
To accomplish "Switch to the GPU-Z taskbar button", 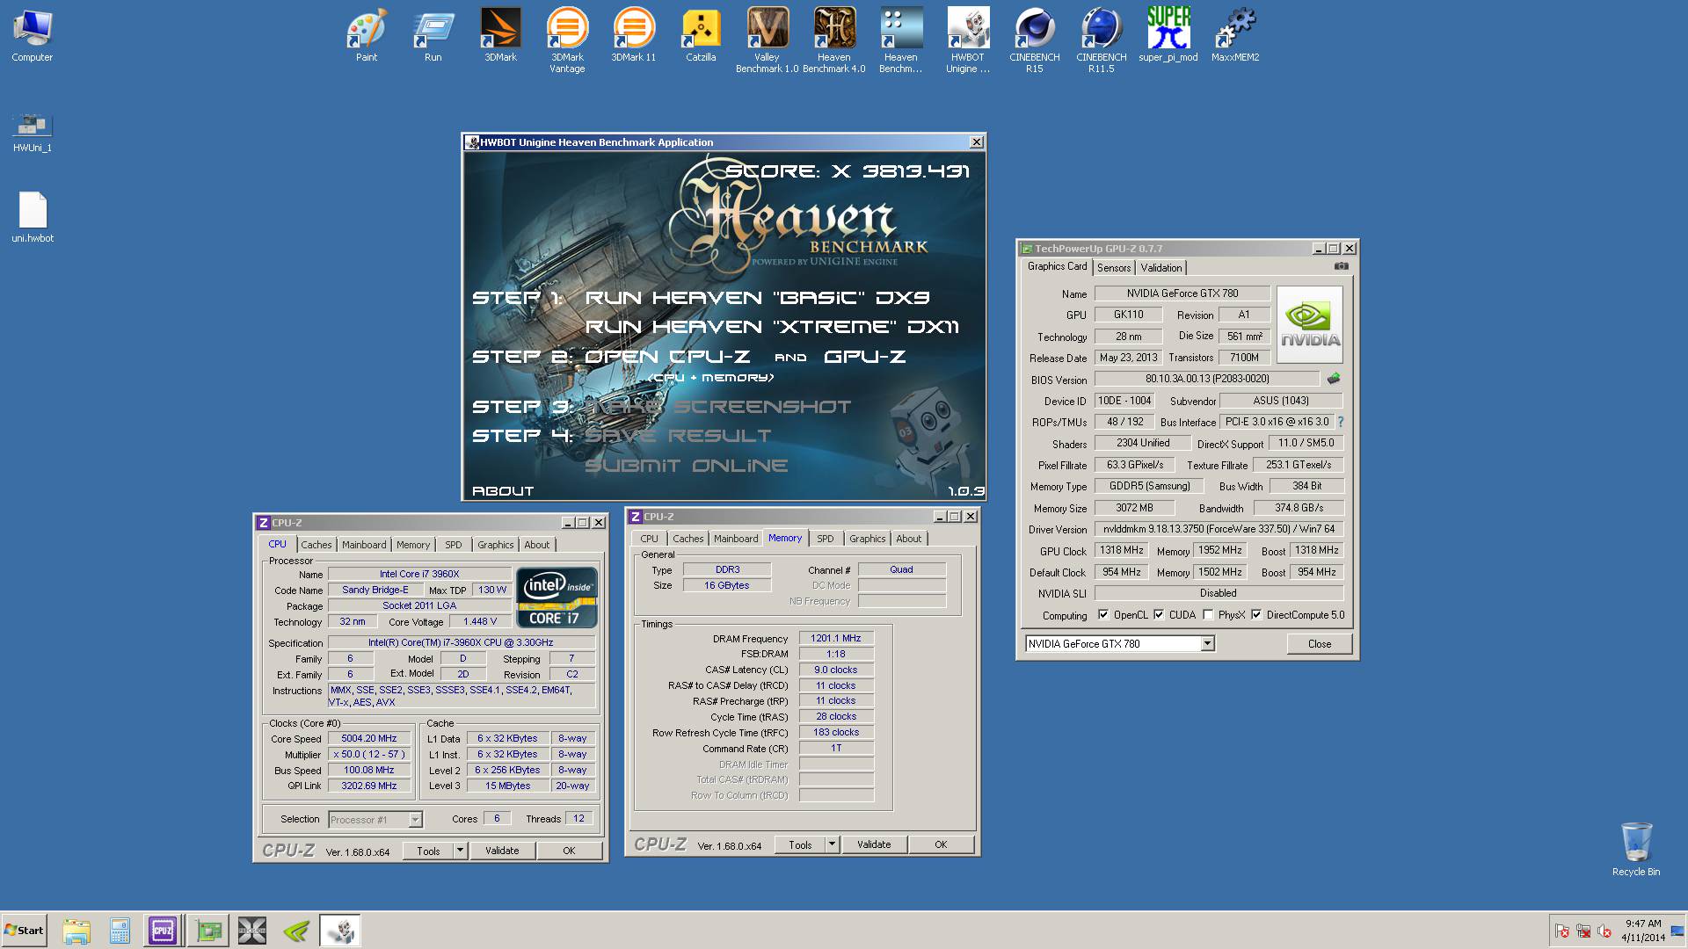I will tap(208, 931).
